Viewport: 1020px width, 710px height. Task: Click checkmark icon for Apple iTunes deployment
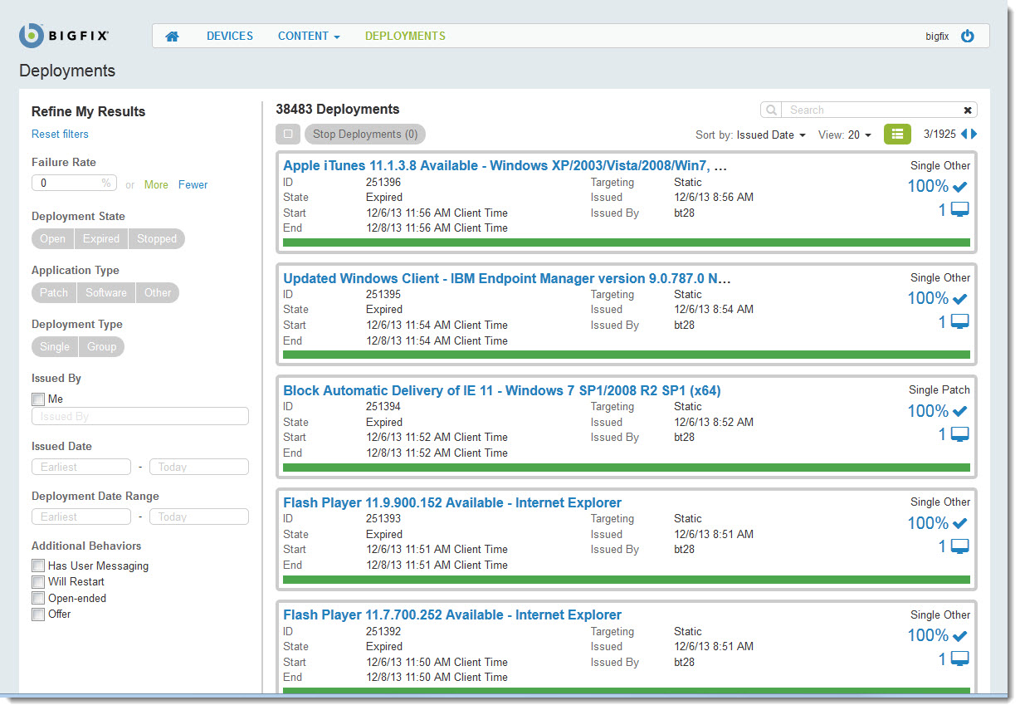960,187
